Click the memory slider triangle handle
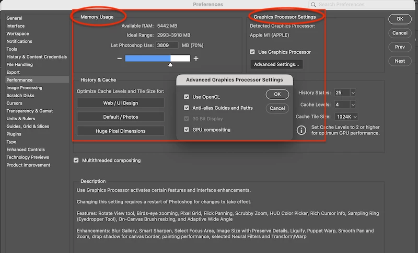This screenshot has width=418, height=253. (x=170, y=65)
